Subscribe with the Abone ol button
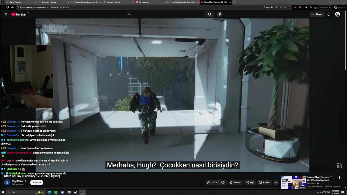 [x=37, y=183]
